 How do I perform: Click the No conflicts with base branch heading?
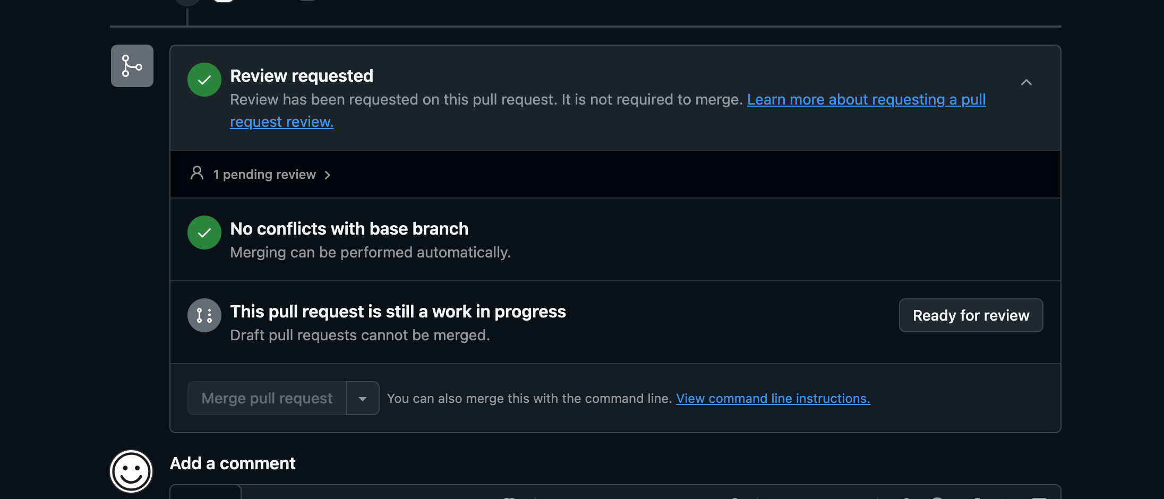pyautogui.click(x=349, y=229)
